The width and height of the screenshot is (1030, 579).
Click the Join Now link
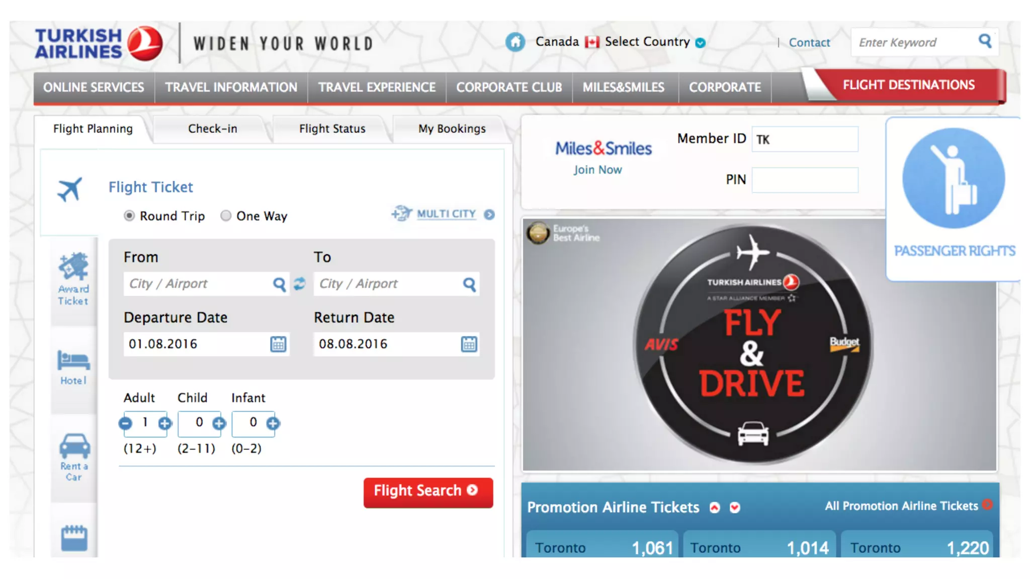(x=597, y=170)
